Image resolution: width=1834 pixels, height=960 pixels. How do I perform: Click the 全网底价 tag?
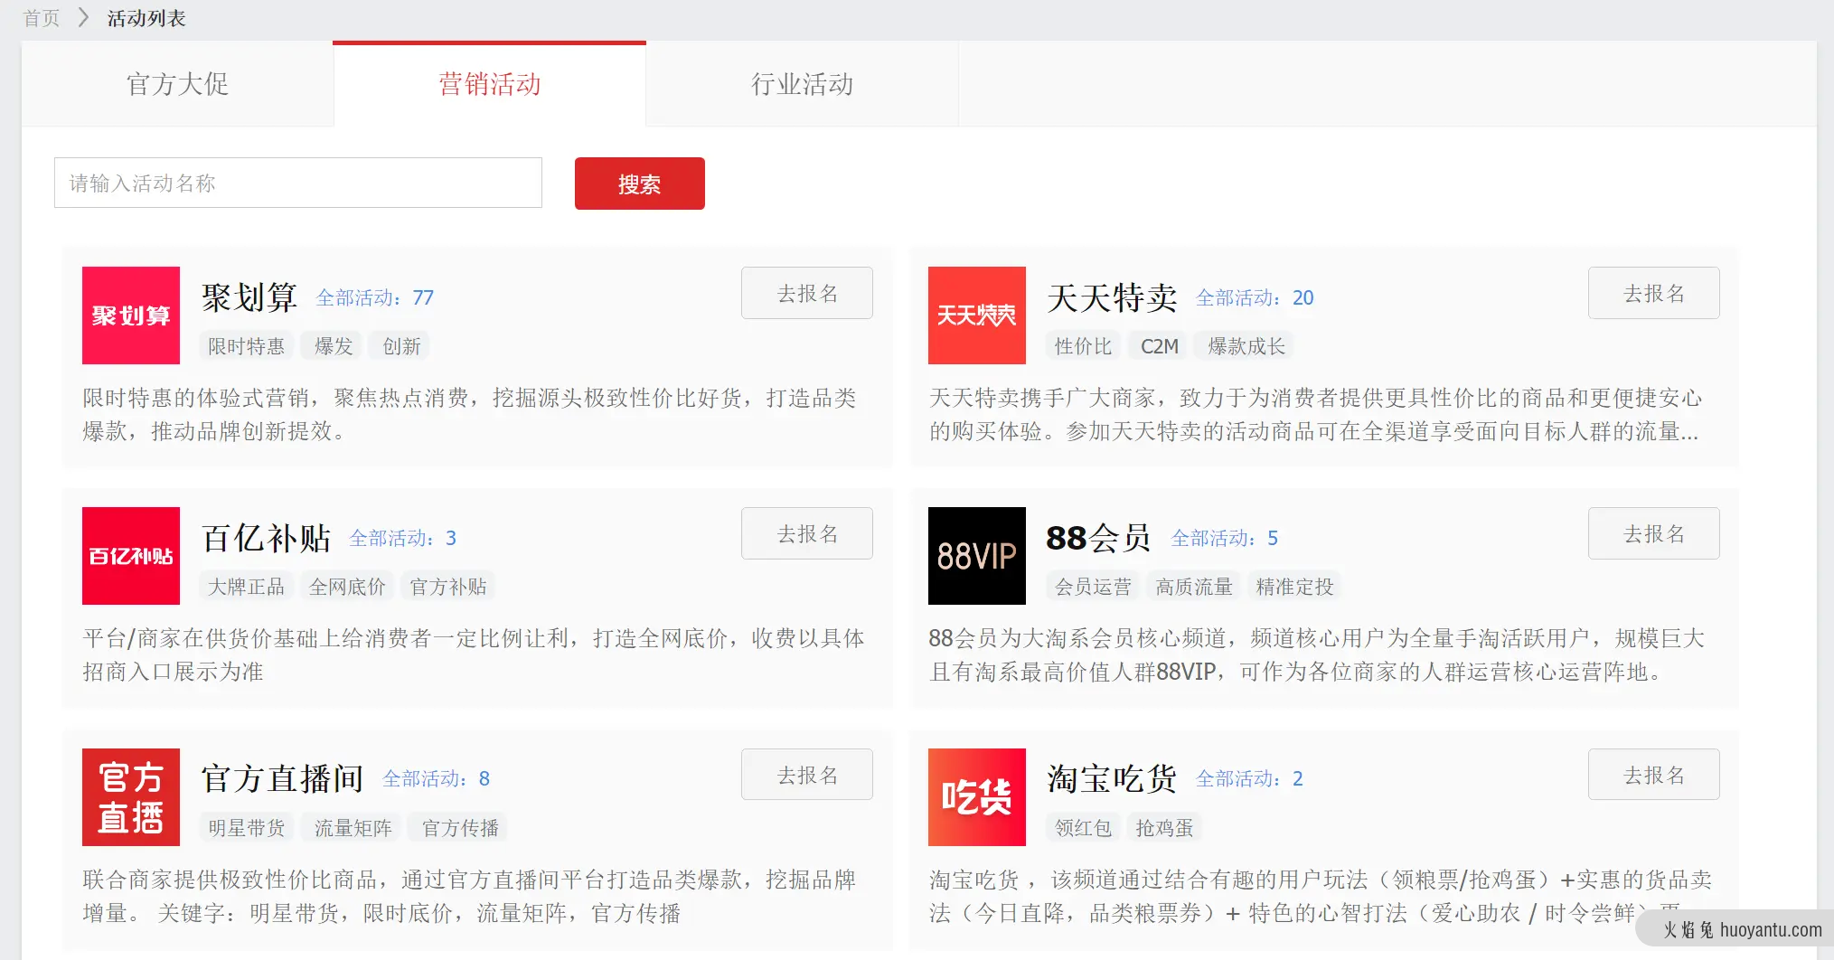(x=348, y=587)
